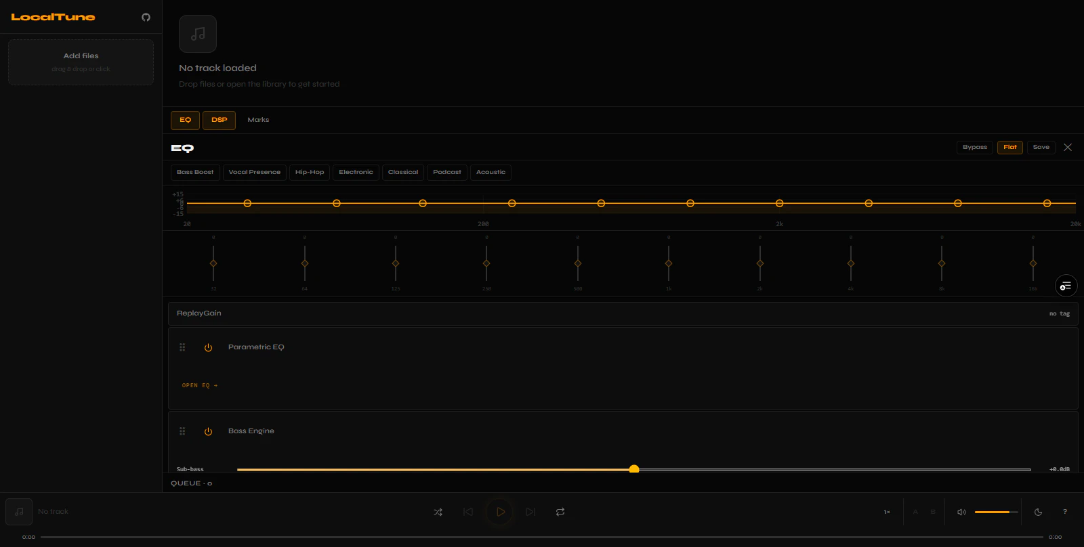1084x547 pixels.
Task: Apply the Bass Boost preset
Action: coord(195,172)
